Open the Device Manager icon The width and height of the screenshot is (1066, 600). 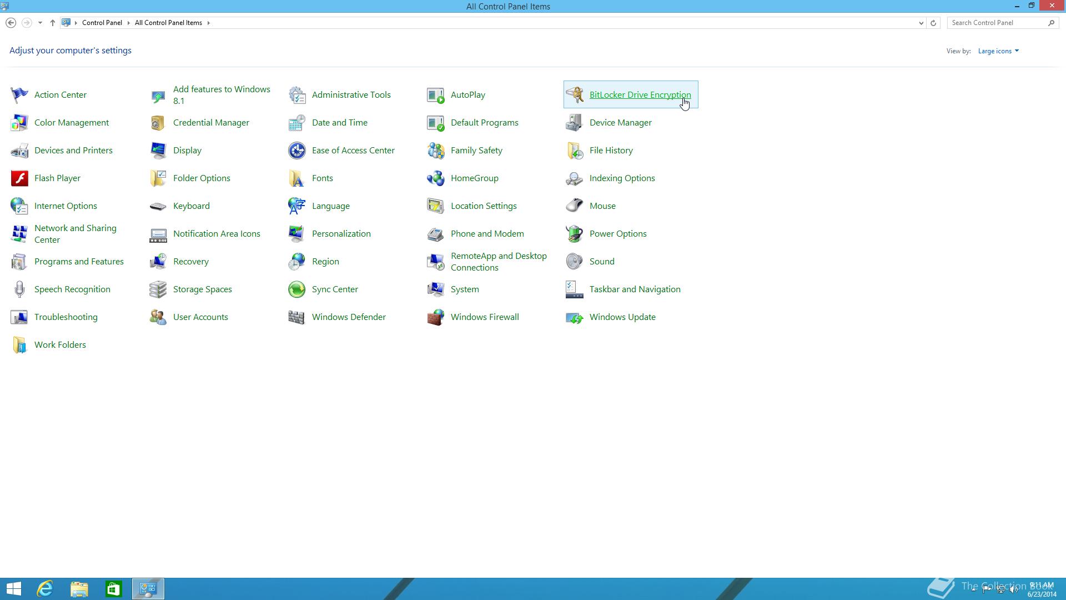tap(575, 123)
